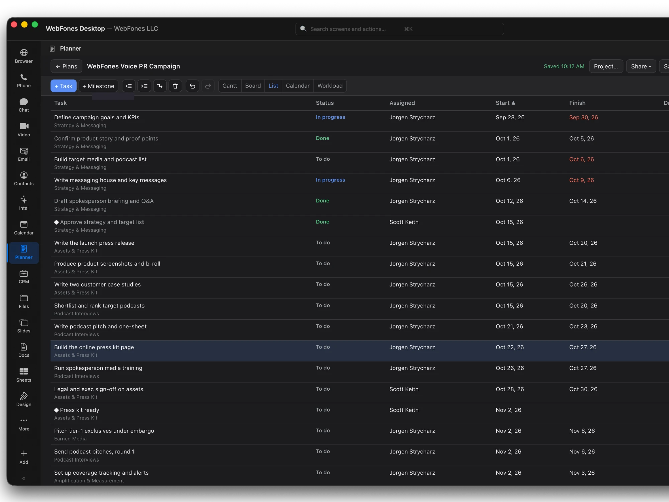Open Contacts from the sidebar
The image size is (669, 502).
click(x=24, y=179)
